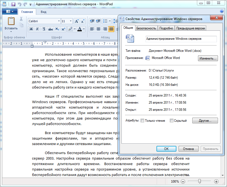Image resolution: width=227 pixels, height=187 pixels.
Task: Toggle justified alignment off
Action: (x=111, y=29)
